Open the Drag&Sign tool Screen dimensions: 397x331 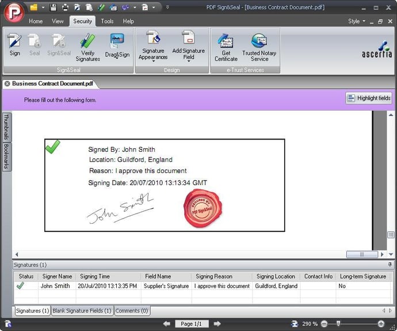coord(117,46)
